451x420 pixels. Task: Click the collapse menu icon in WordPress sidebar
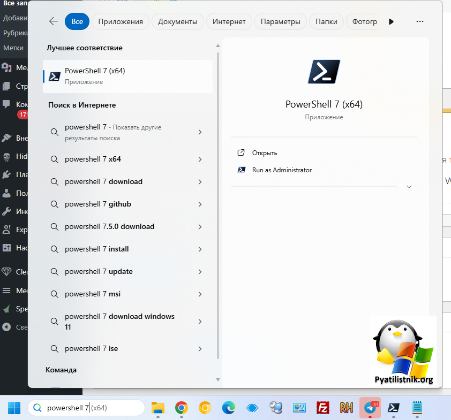pos(6,327)
